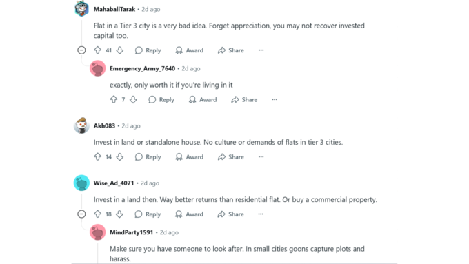Upvote Emergency_Army_7640's reply
The height and width of the screenshot is (264, 469).
point(114,99)
